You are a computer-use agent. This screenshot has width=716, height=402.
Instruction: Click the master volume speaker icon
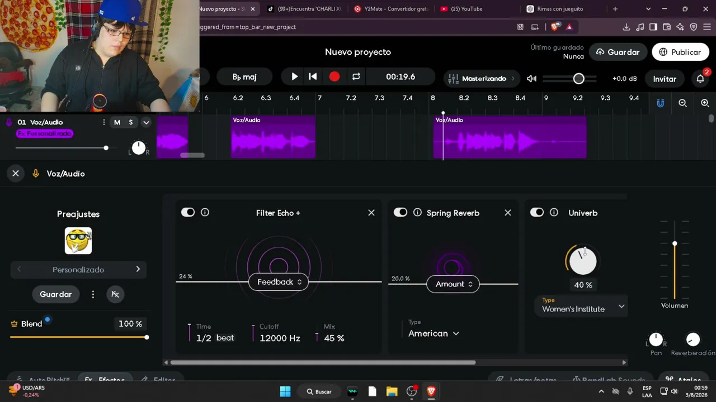(x=531, y=79)
